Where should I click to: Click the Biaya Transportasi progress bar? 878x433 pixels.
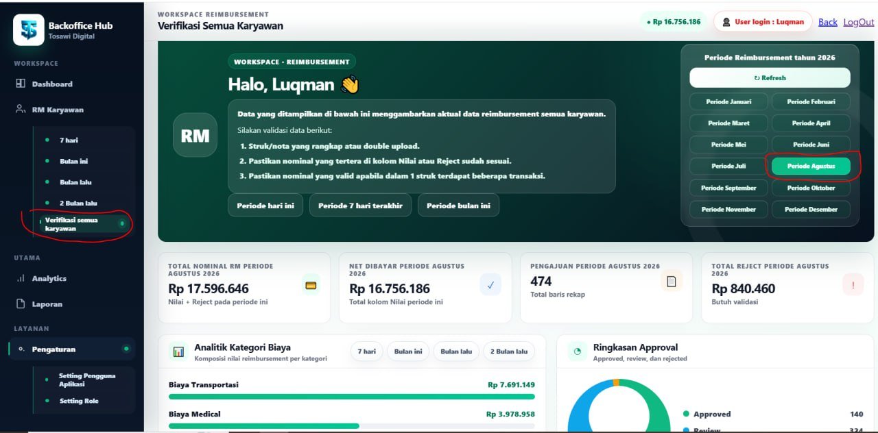tap(352, 397)
